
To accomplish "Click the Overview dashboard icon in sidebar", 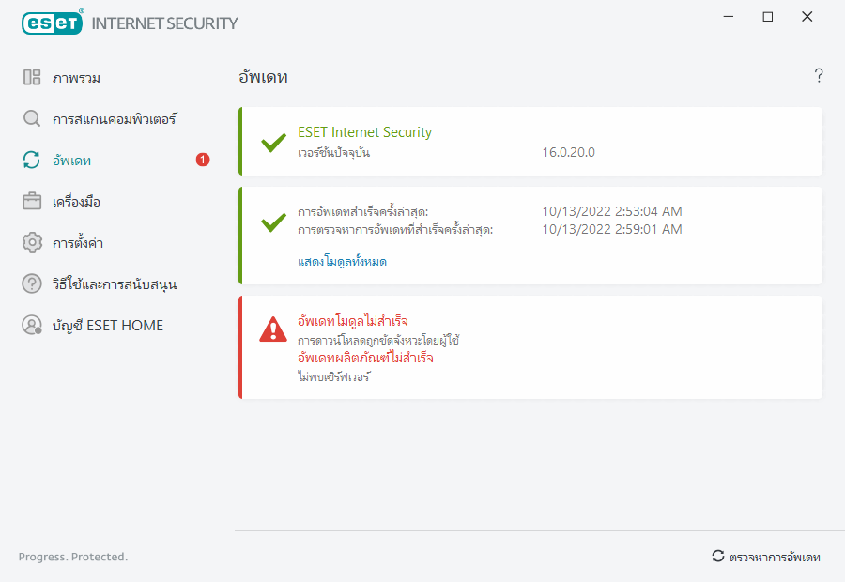I will click(32, 78).
